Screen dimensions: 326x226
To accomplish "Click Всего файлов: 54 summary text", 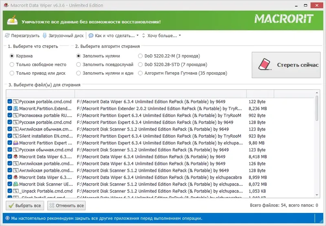I will 284,205.
